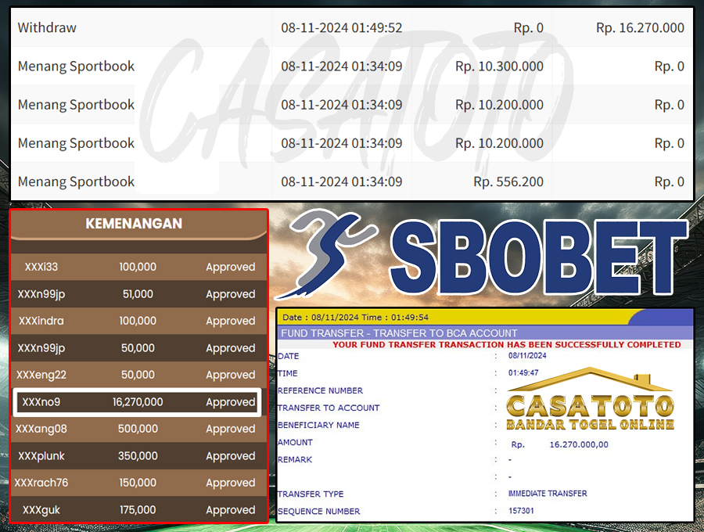Click the Fund Transfer to BCA Account header
This screenshot has height=532, width=704.
tap(399, 333)
